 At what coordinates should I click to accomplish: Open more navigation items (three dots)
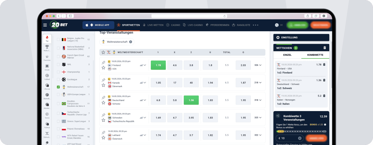256,25
